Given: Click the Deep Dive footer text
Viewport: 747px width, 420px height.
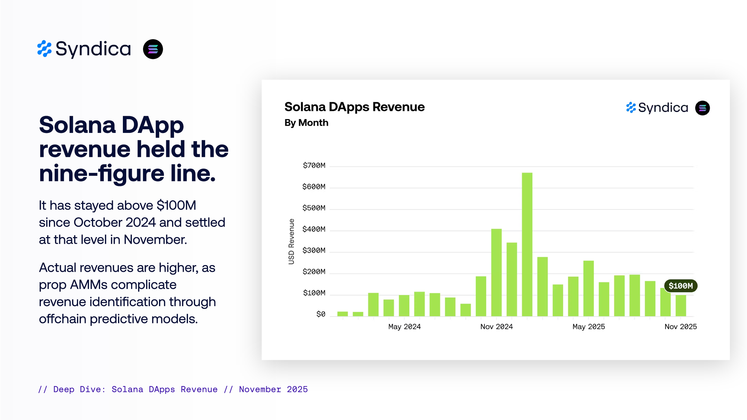Looking at the screenshot, I should [x=173, y=389].
